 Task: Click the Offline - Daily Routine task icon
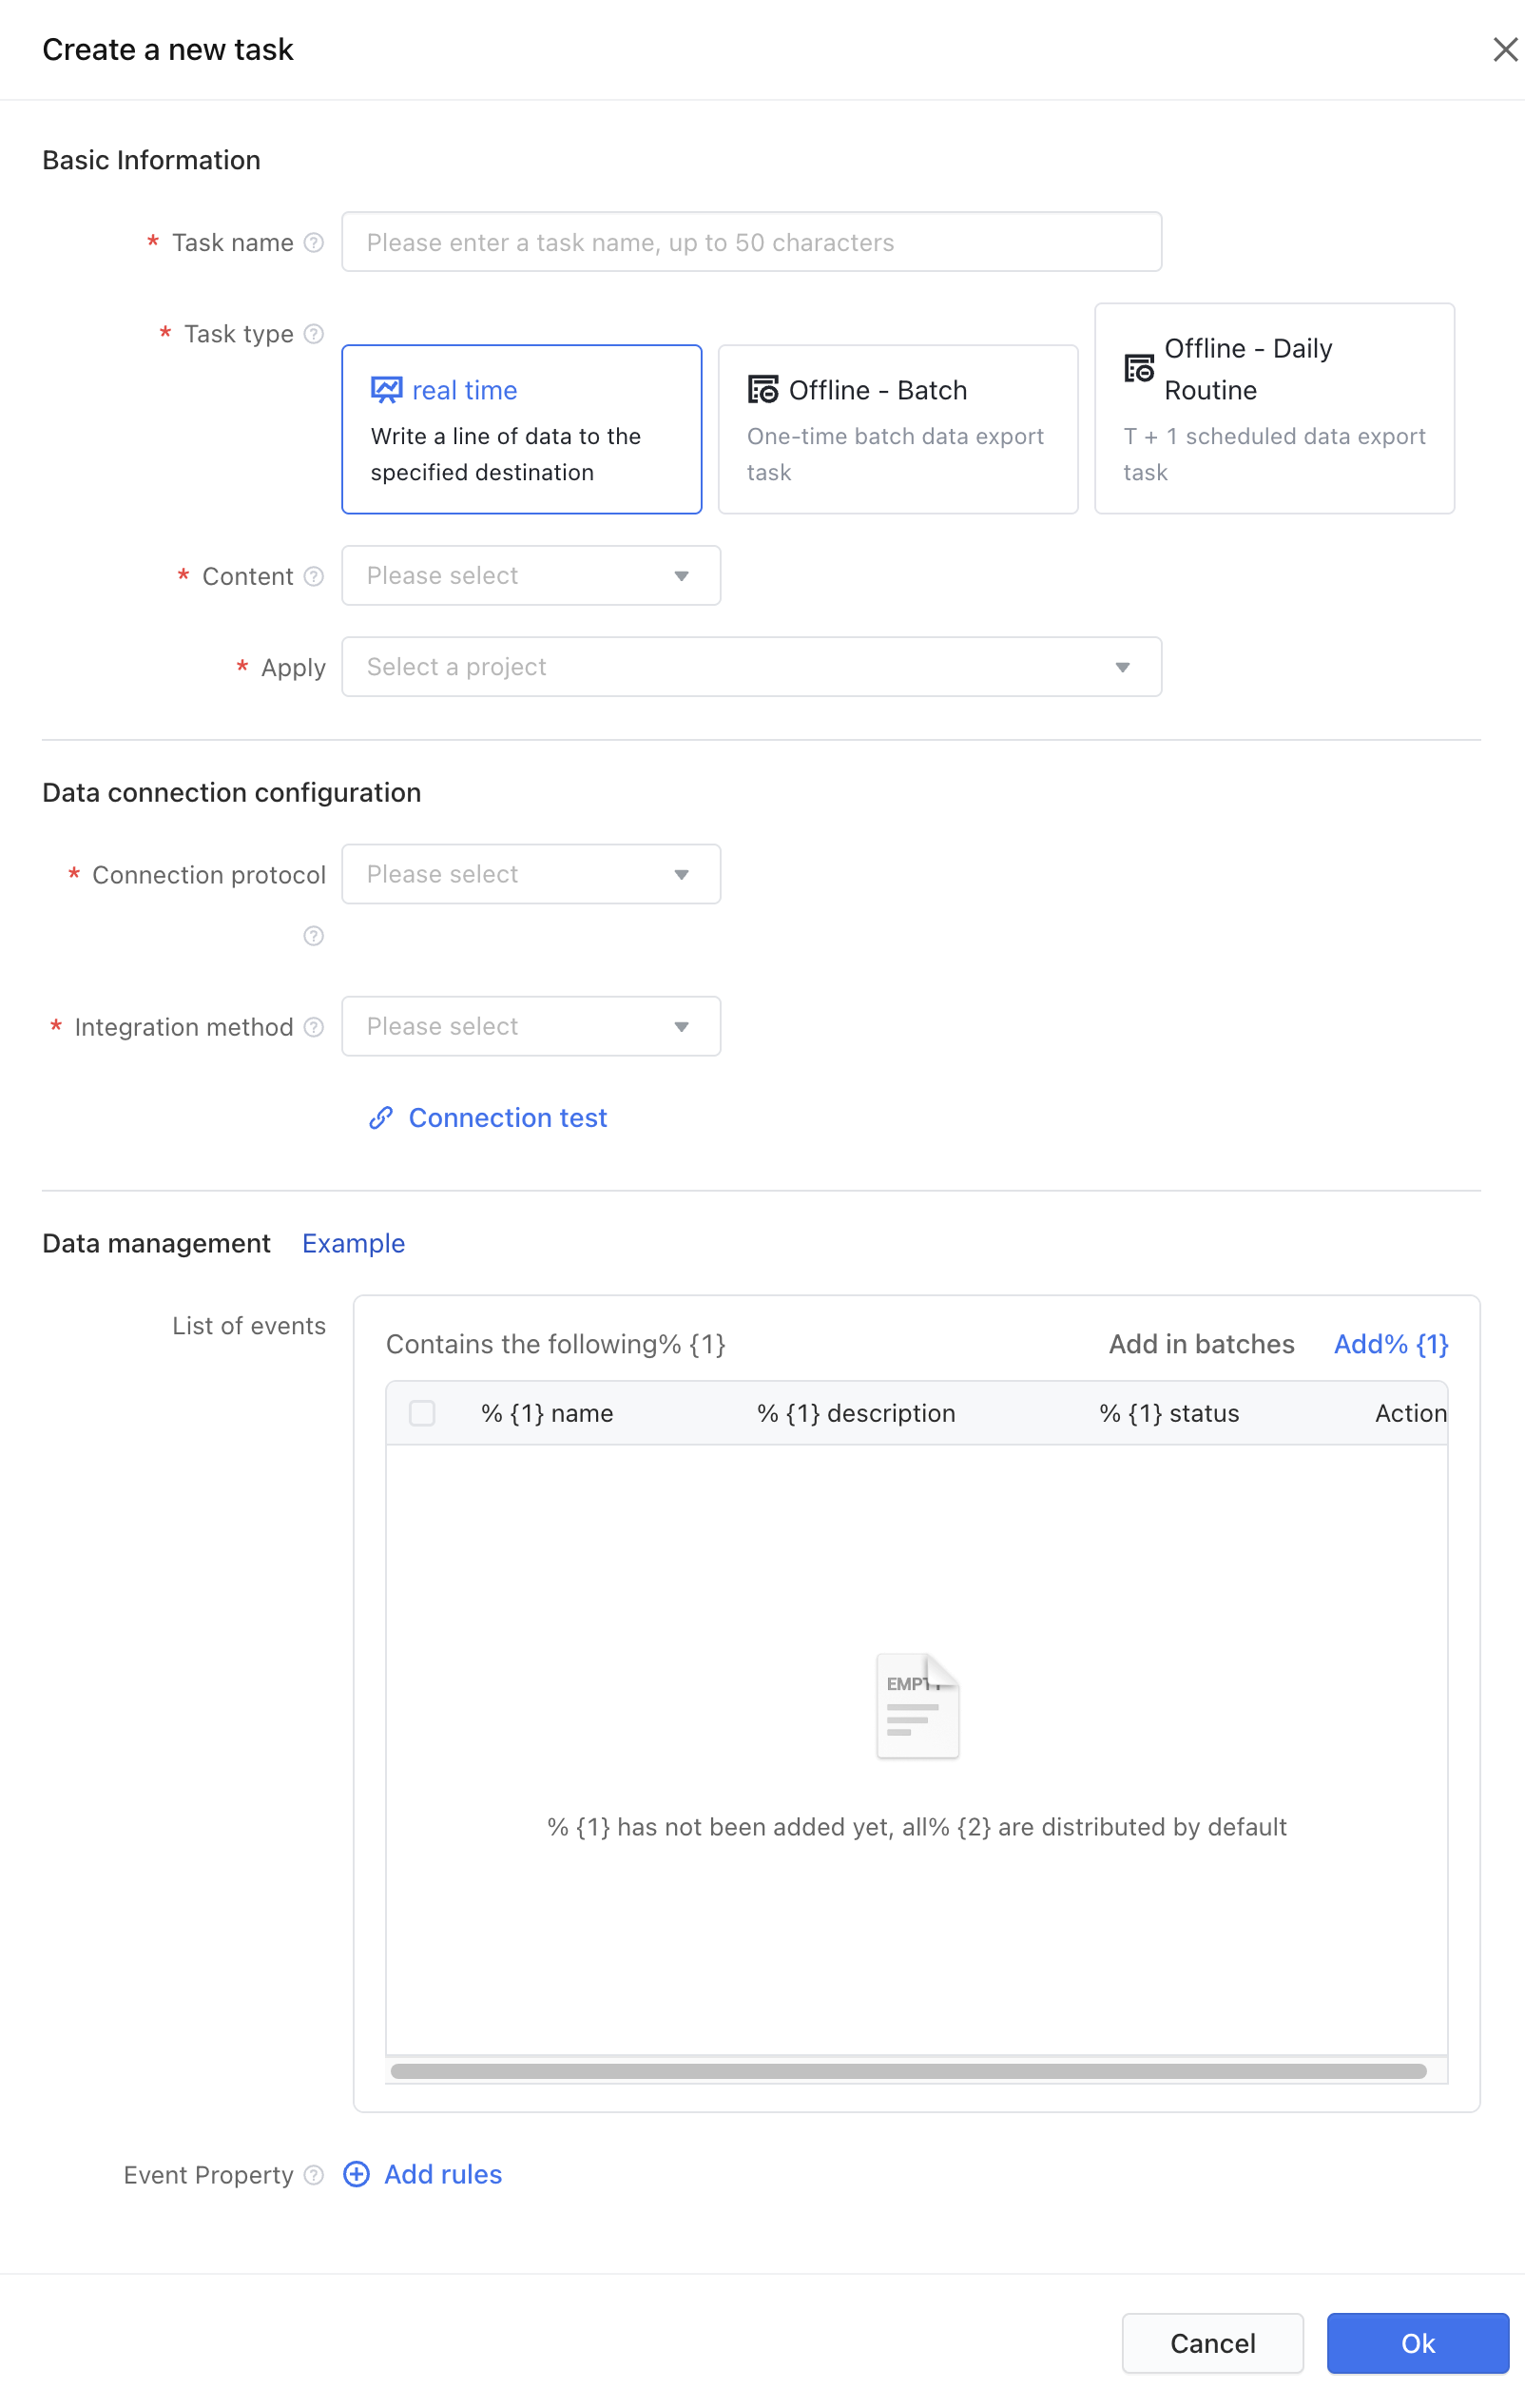click(1139, 369)
